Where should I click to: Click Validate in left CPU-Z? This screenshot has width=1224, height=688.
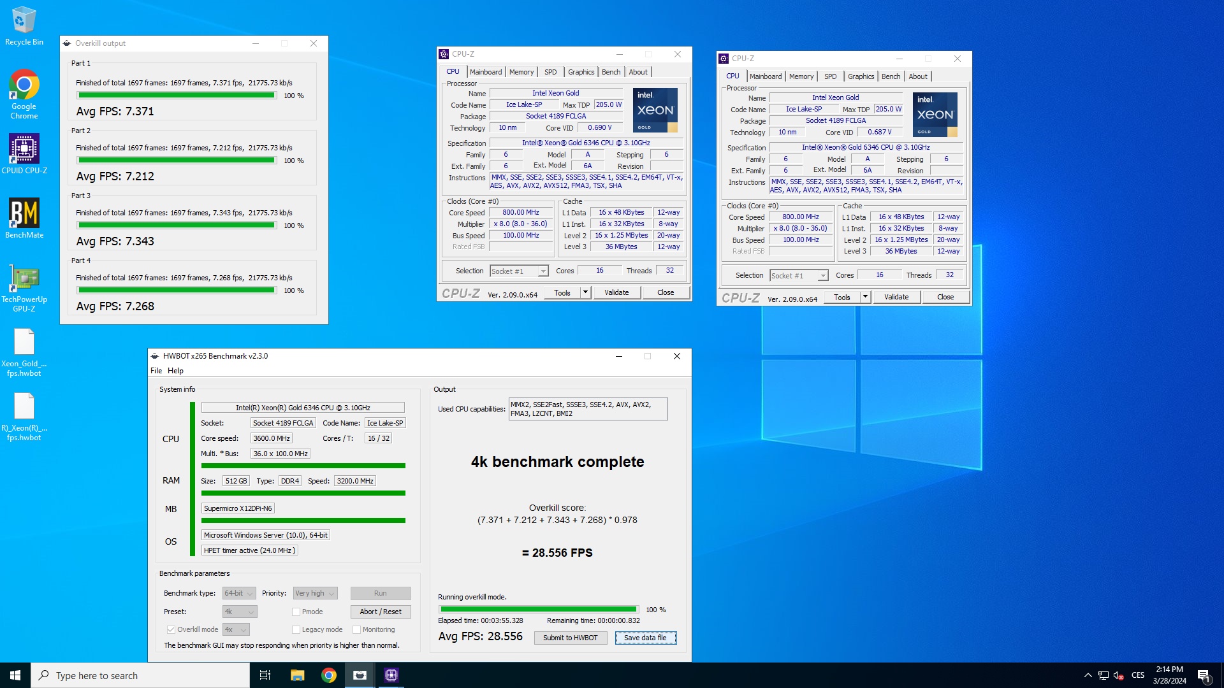coord(616,292)
